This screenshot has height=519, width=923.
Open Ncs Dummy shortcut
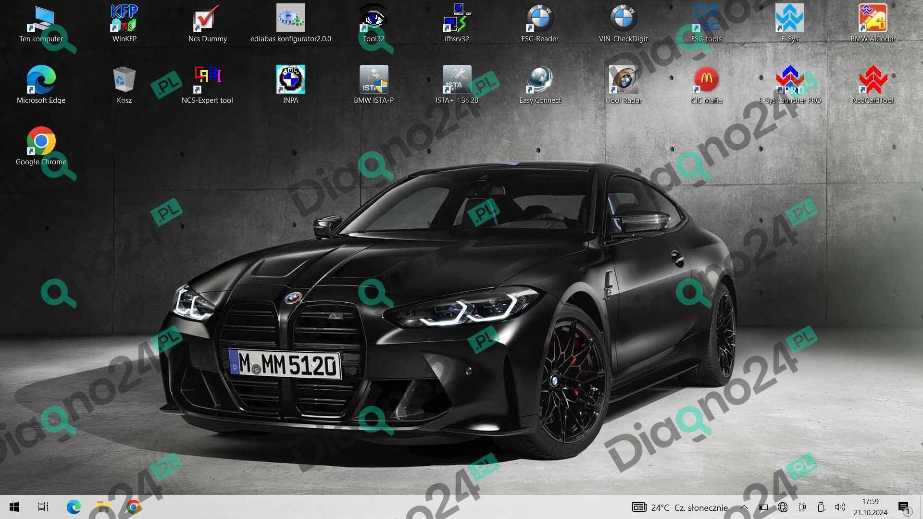coord(207,24)
